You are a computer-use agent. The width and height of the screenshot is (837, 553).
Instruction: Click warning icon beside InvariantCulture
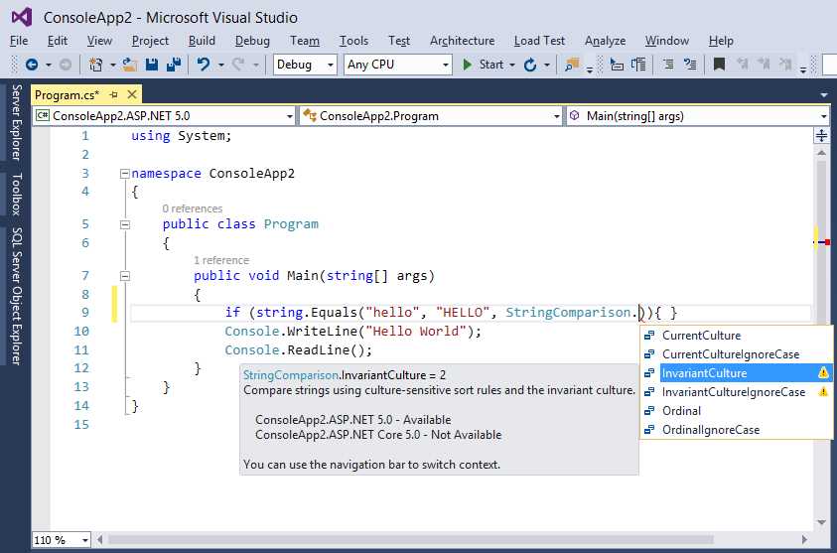(x=823, y=372)
